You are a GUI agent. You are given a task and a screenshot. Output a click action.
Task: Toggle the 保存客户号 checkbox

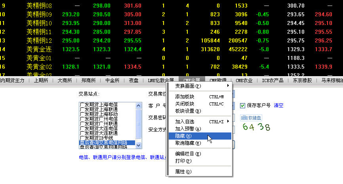point(243,105)
